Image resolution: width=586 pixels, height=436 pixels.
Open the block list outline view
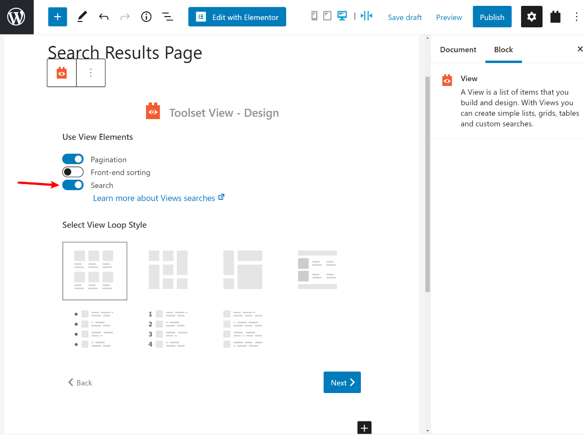pos(167,17)
